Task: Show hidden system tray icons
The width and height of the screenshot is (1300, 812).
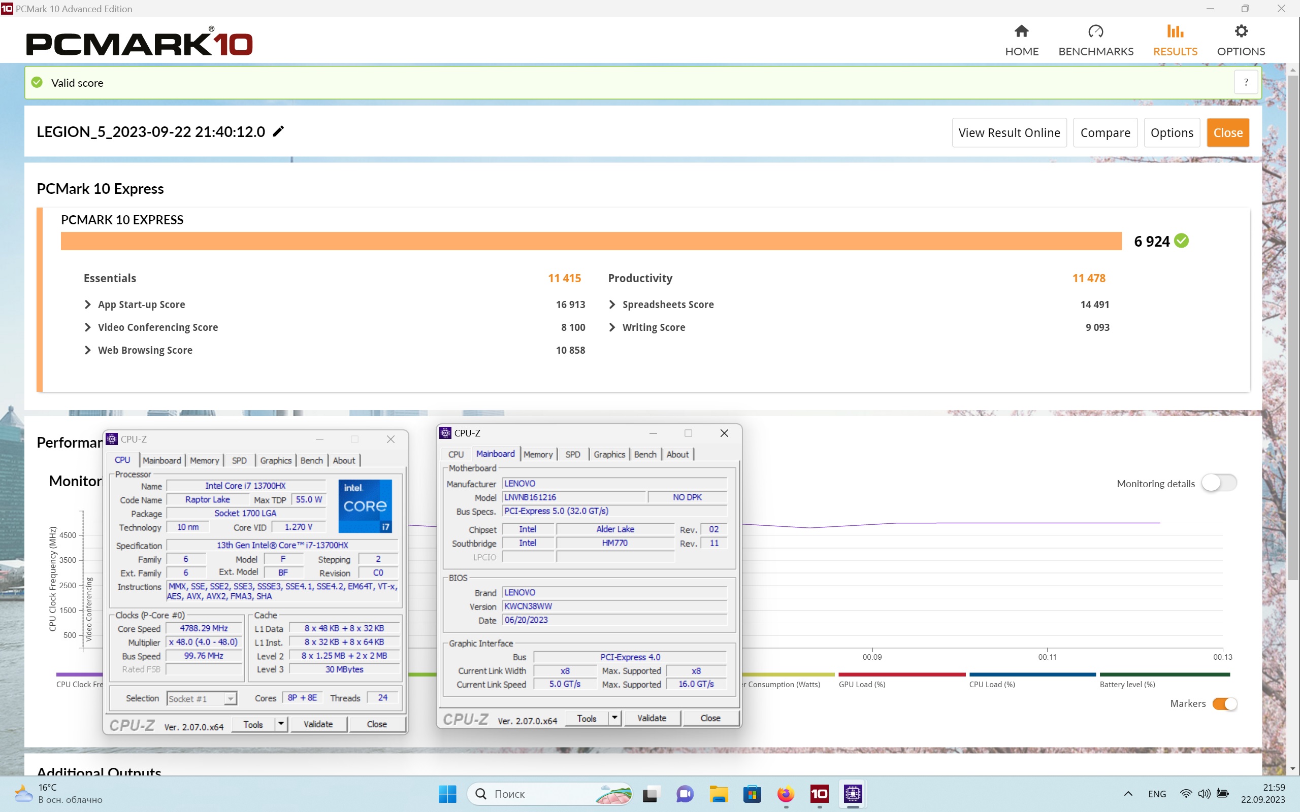Action: coord(1128,794)
